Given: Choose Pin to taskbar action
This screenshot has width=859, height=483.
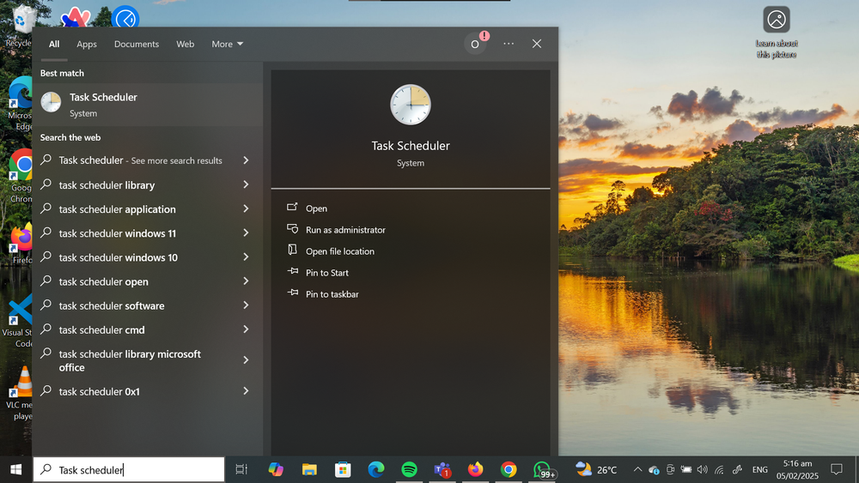Looking at the screenshot, I should [x=332, y=294].
